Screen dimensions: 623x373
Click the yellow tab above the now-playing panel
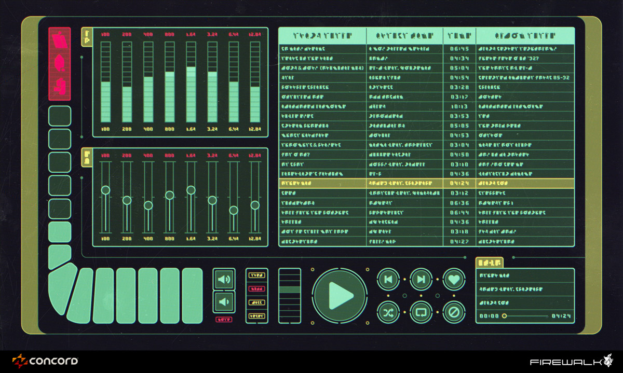pos(489,263)
